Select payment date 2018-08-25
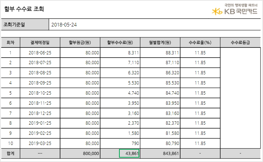The width and height of the screenshot is (263, 162). [x=40, y=73]
